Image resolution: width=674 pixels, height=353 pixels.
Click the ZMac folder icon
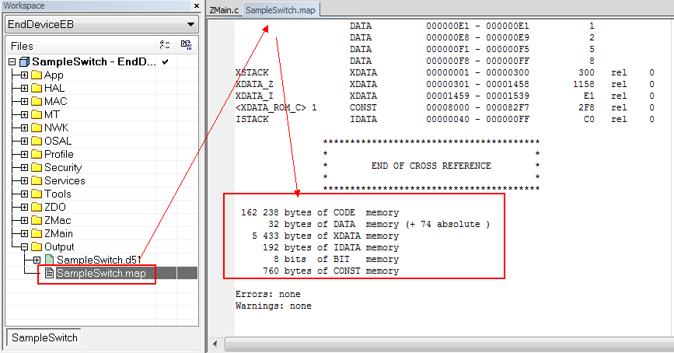point(37,221)
